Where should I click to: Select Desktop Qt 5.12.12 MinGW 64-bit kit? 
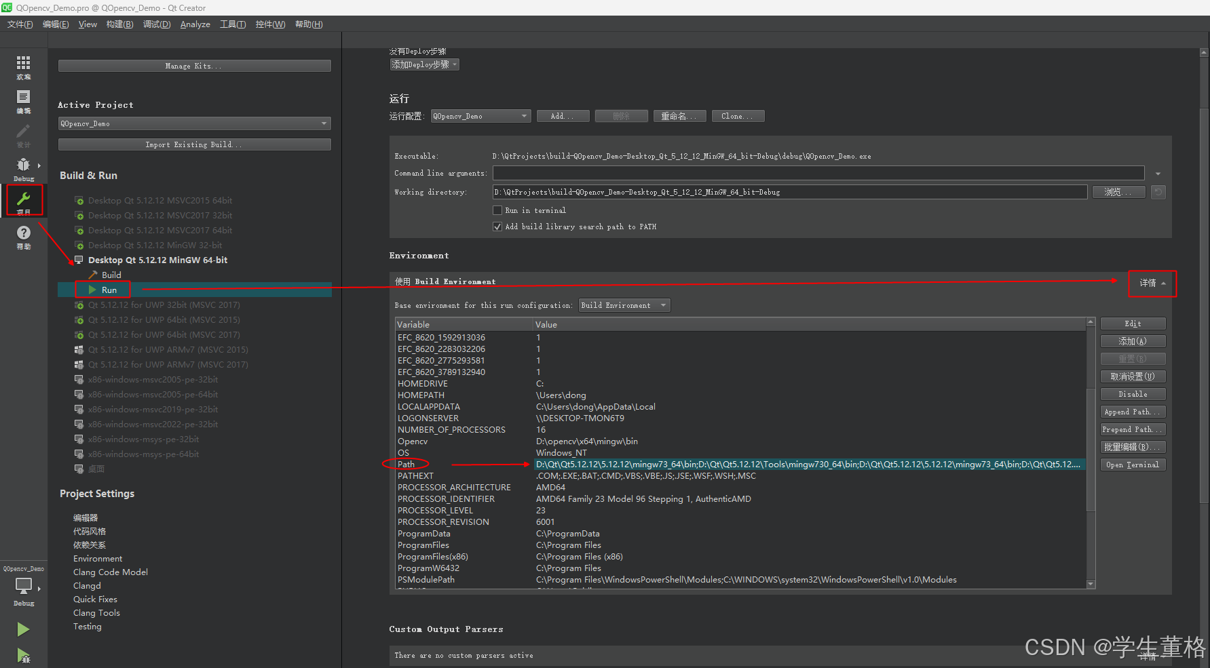[x=157, y=260]
